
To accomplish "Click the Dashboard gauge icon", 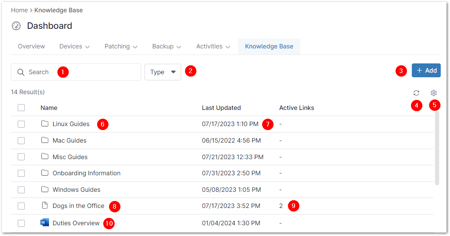I will [x=16, y=26].
